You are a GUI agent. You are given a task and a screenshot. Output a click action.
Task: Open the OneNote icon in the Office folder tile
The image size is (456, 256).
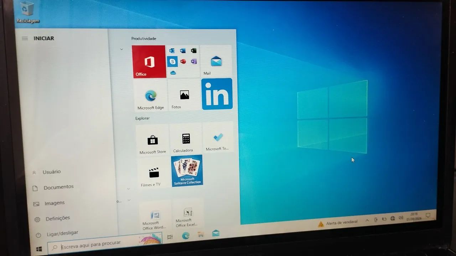(x=193, y=61)
